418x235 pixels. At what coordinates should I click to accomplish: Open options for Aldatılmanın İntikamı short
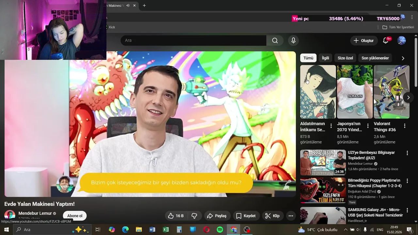coord(331,126)
